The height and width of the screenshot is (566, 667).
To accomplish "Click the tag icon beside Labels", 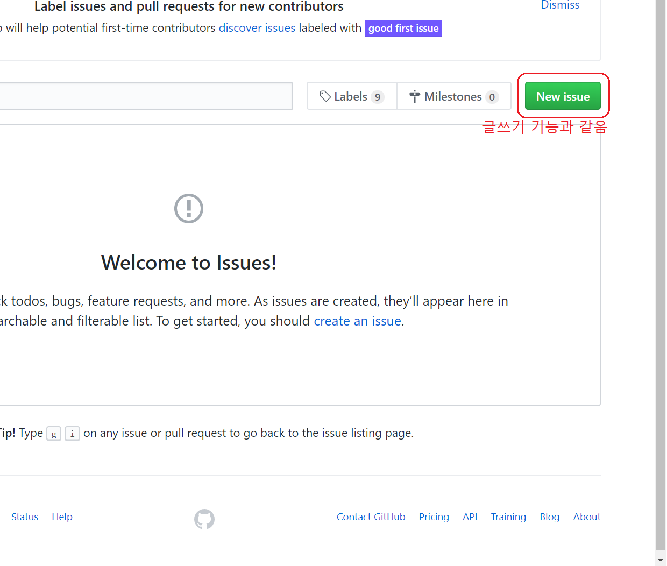I will (325, 96).
